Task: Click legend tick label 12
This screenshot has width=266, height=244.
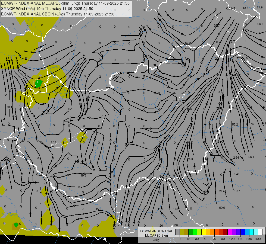Action: pos(188,239)
